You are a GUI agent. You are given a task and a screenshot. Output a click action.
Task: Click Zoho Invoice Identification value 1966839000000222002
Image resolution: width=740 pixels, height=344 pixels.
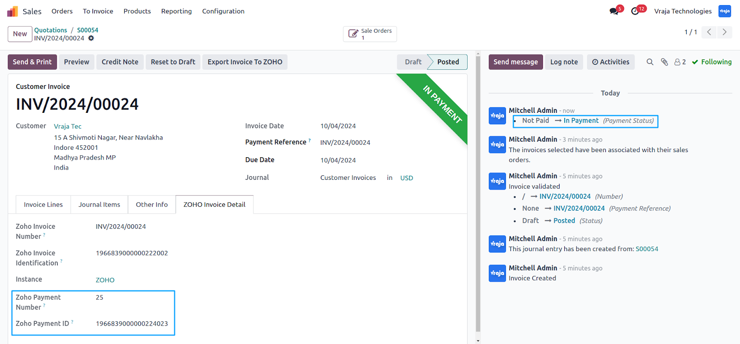132,253
